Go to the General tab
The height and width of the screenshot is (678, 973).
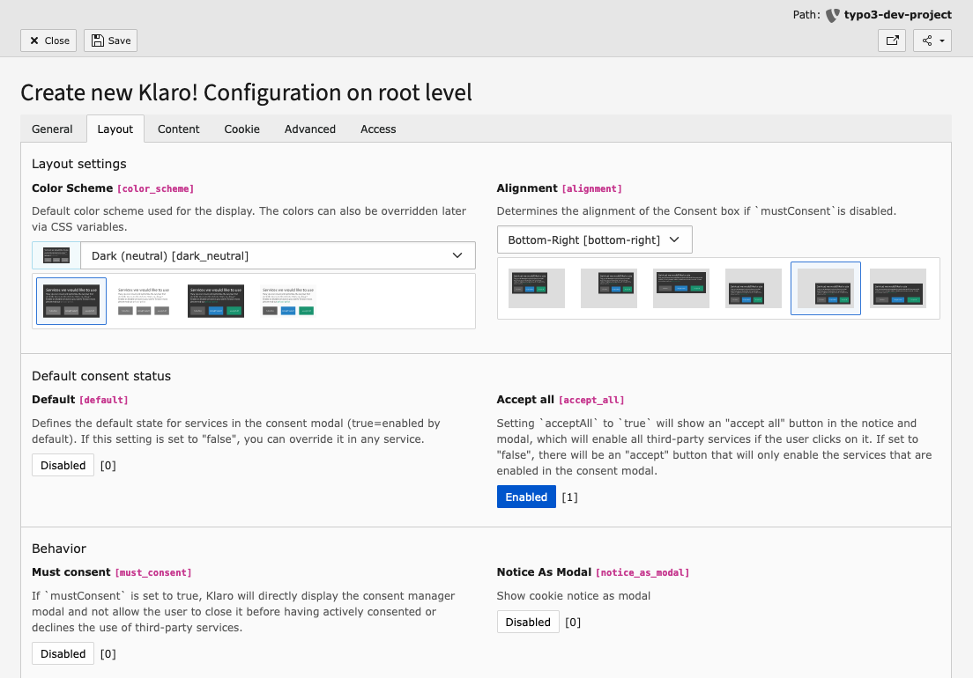pyautogui.click(x=52, y=129)
